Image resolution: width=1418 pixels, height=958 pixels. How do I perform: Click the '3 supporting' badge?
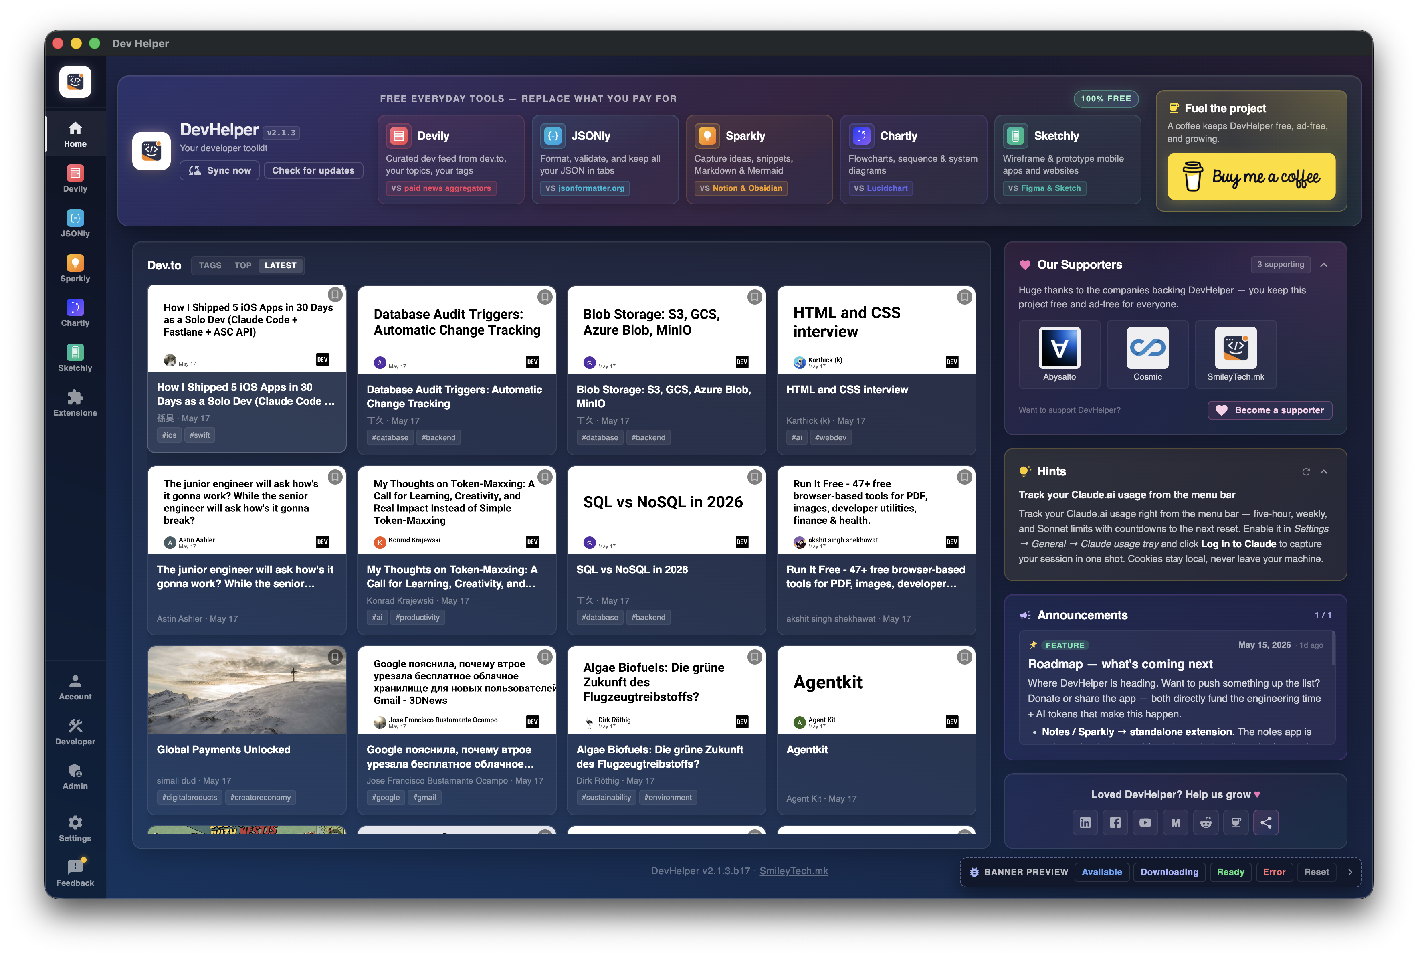pos(1280,265)
